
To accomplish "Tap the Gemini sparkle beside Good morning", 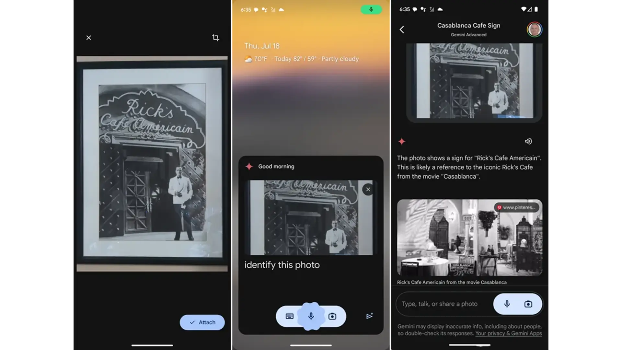I will 249,167.
